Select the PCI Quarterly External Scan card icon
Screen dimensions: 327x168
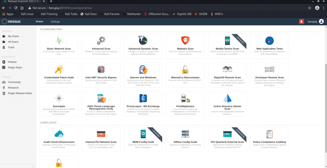(227, 134)
